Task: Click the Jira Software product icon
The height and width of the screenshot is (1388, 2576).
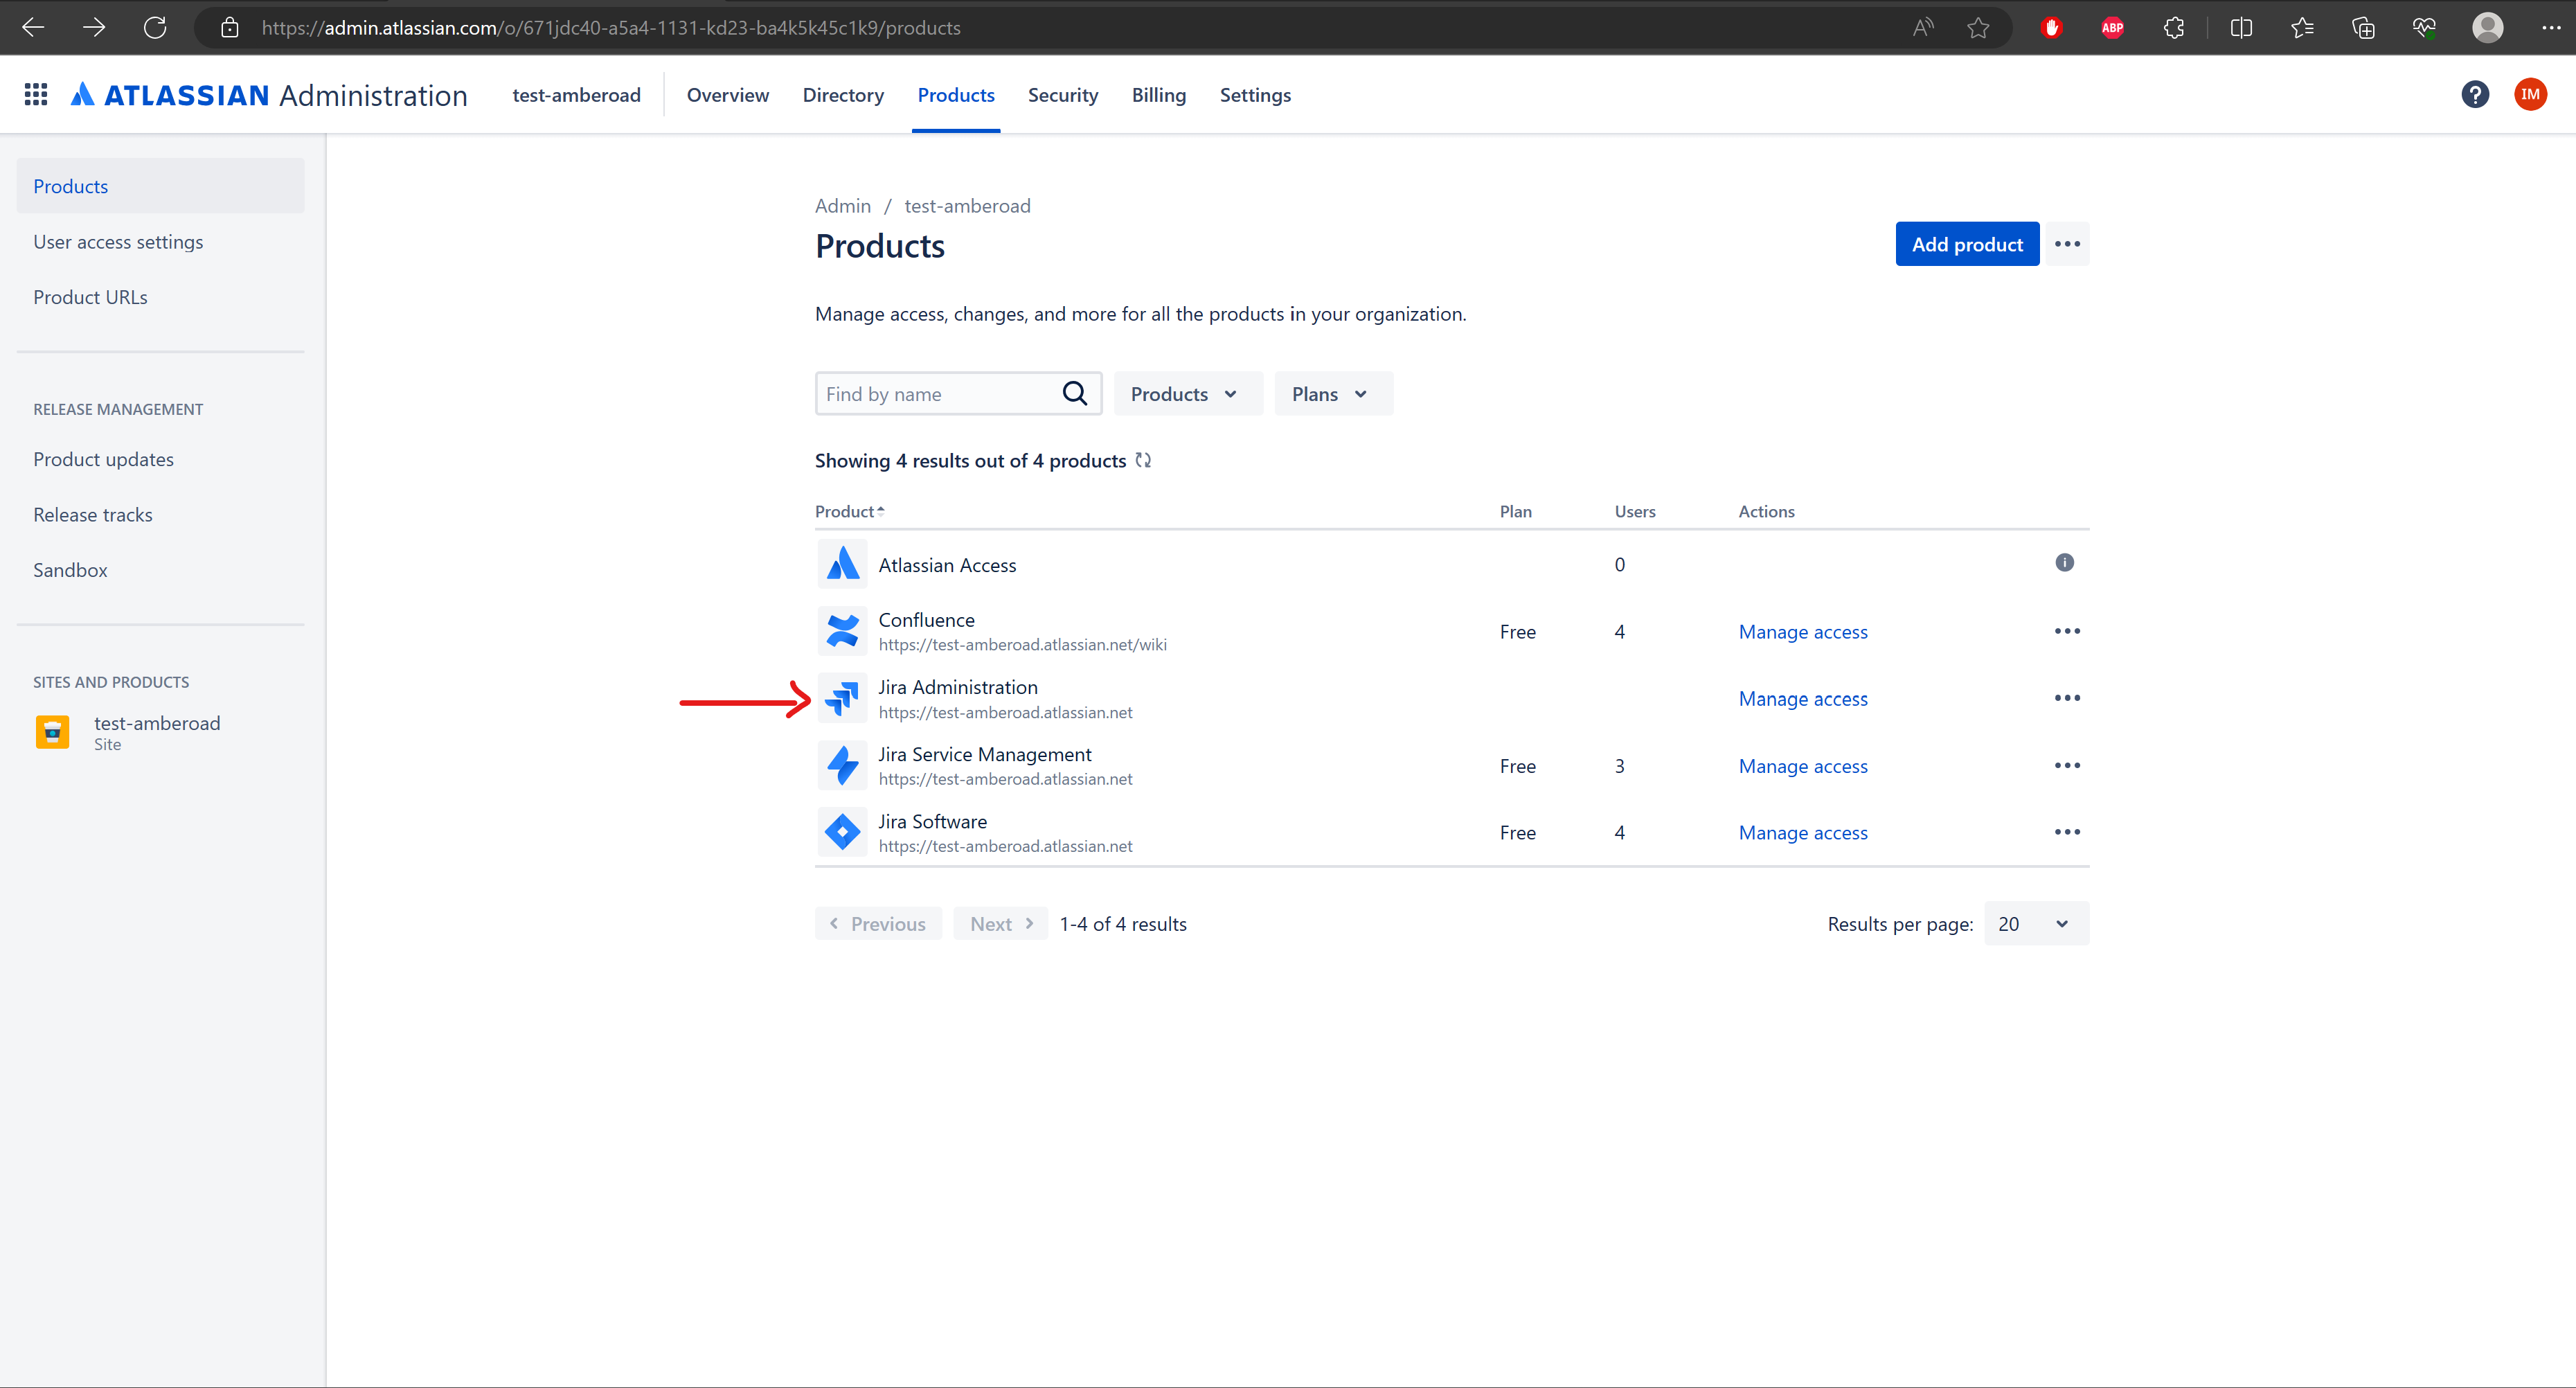Action: (x=842, y=832)
